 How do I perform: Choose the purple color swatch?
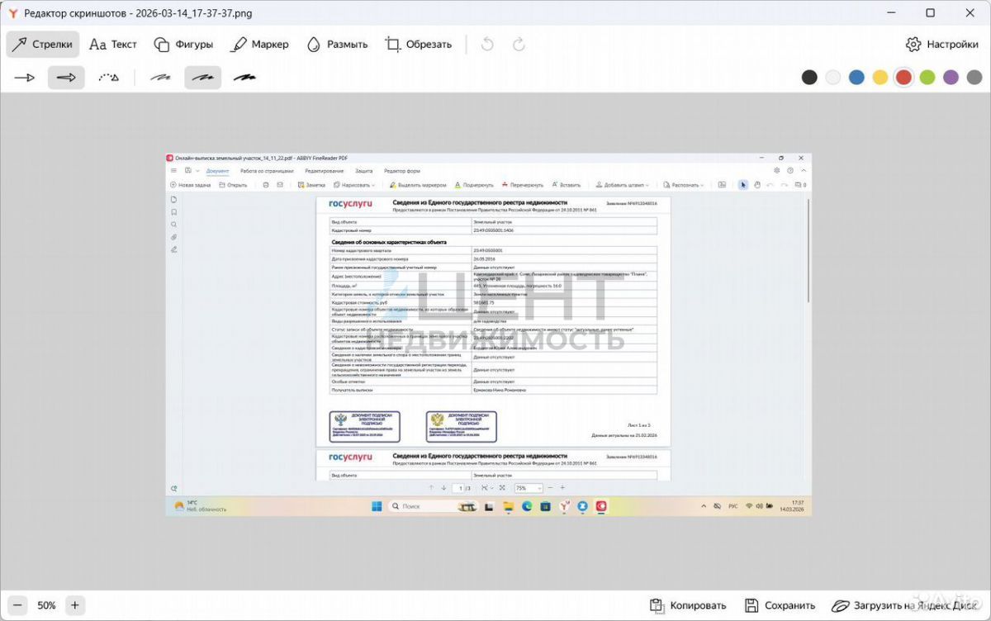tap(951, 77)
